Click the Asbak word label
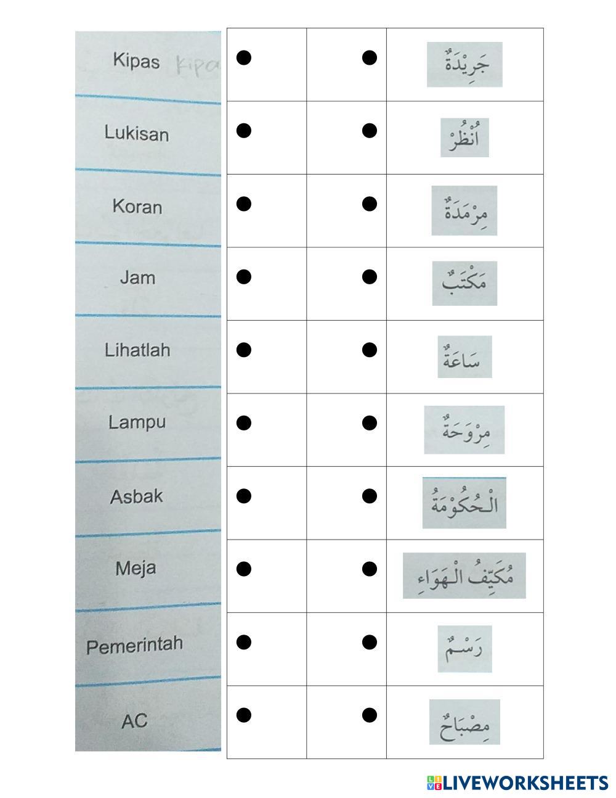The image size is (616, 798). [136, 496]
